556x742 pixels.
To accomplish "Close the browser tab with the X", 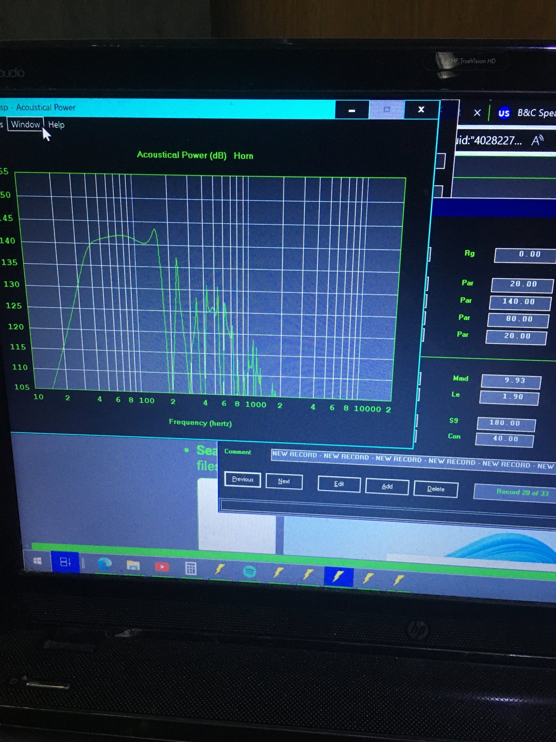I will click(x=477, y=113).
